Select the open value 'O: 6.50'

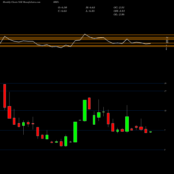(x=62, y=8)
